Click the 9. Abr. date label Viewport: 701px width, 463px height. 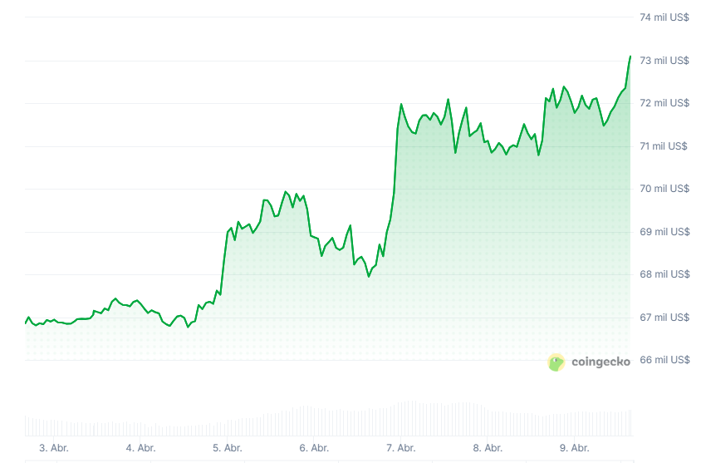point(574,448)
